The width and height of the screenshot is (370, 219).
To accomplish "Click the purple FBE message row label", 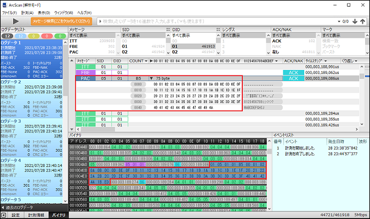I will (86, 73).
